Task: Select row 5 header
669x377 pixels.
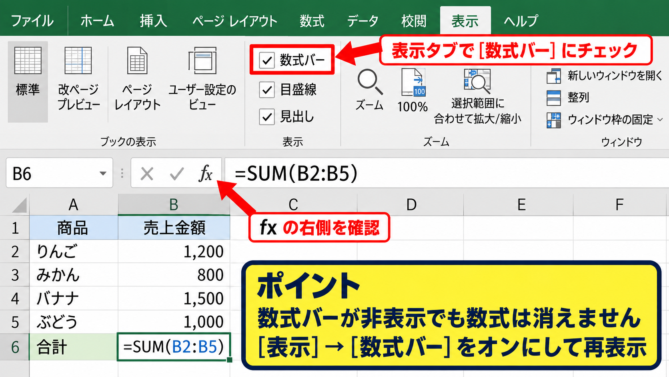Action: [x=15, y=322]
